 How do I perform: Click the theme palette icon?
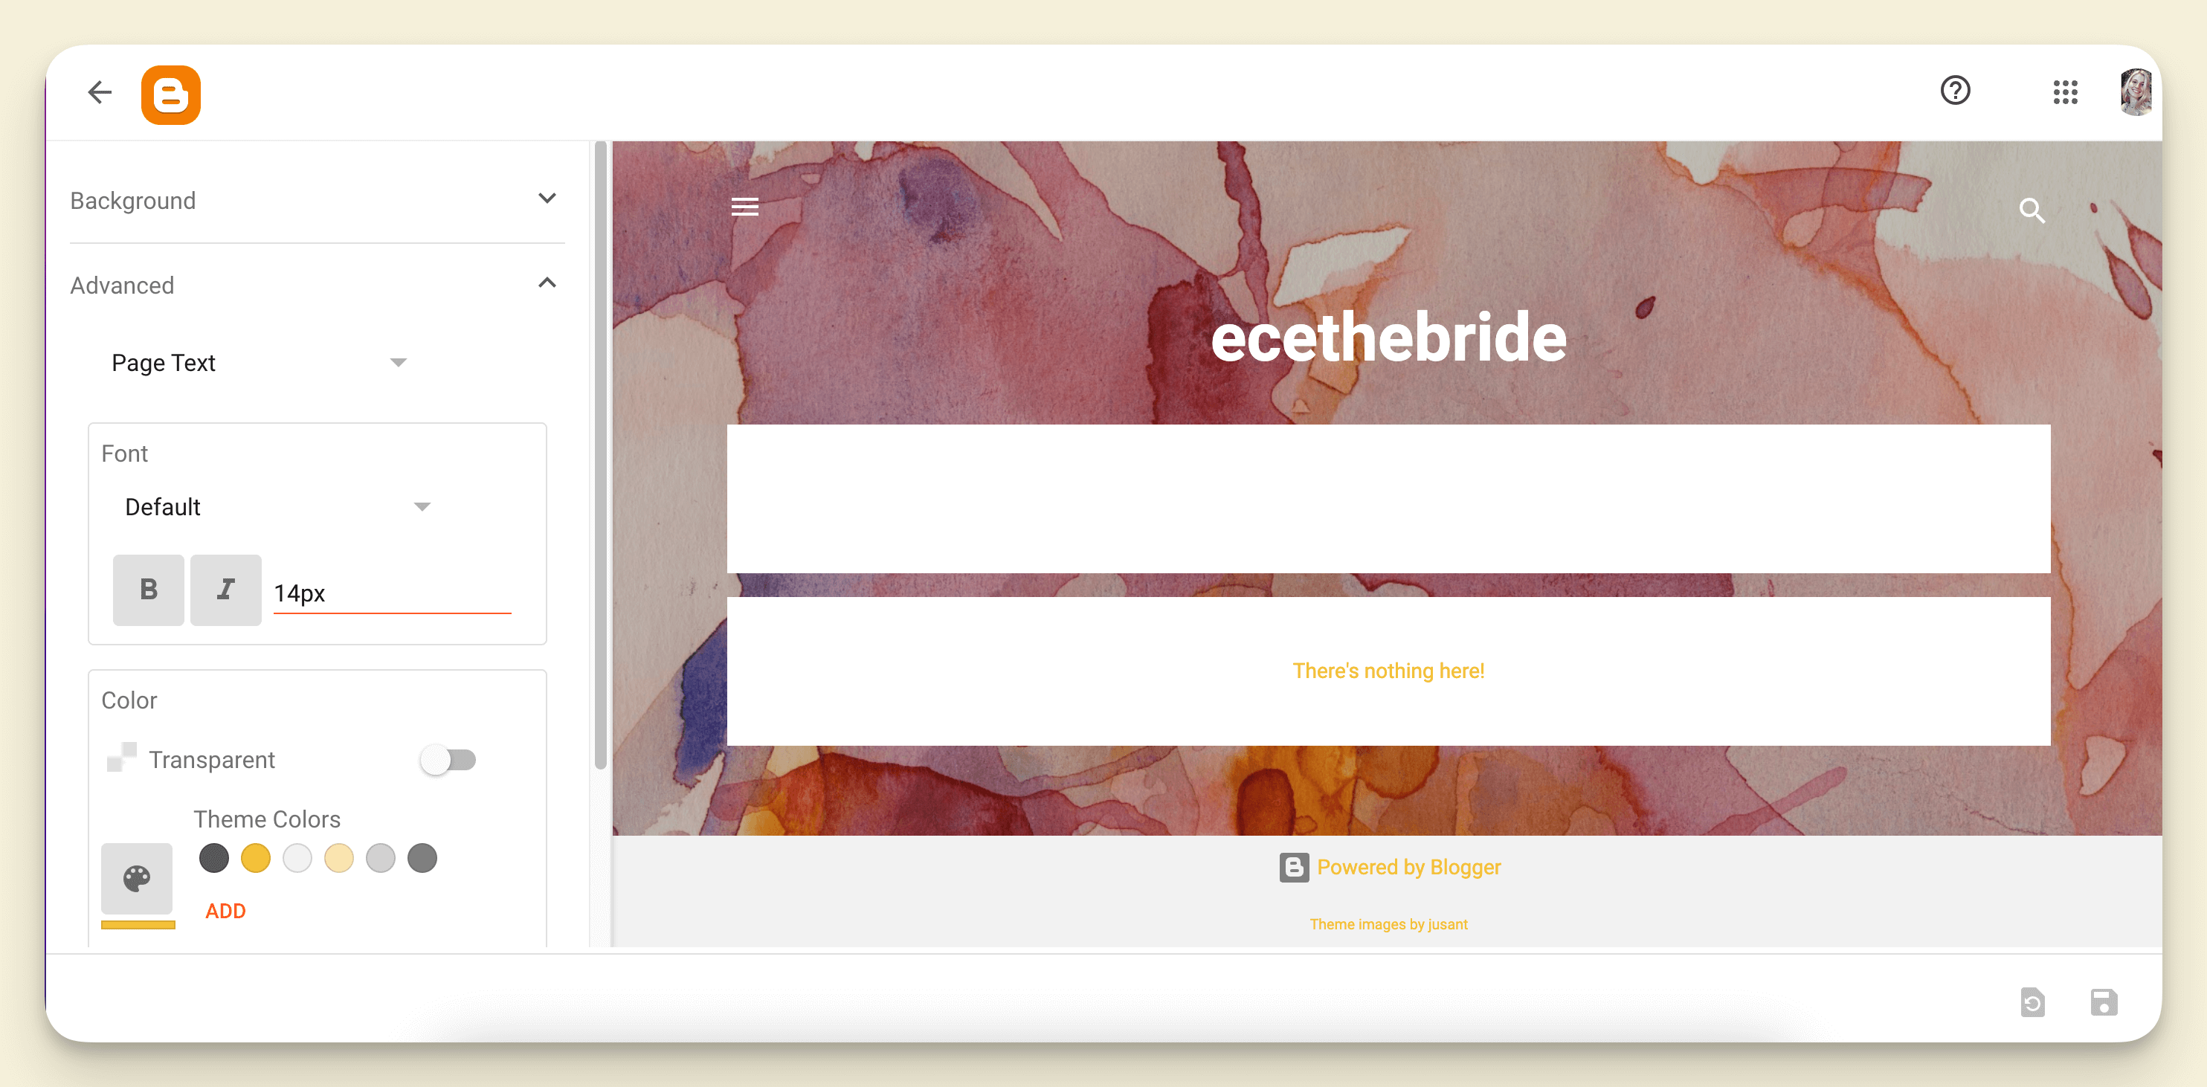pyautogui.click(x=137, y=880)
